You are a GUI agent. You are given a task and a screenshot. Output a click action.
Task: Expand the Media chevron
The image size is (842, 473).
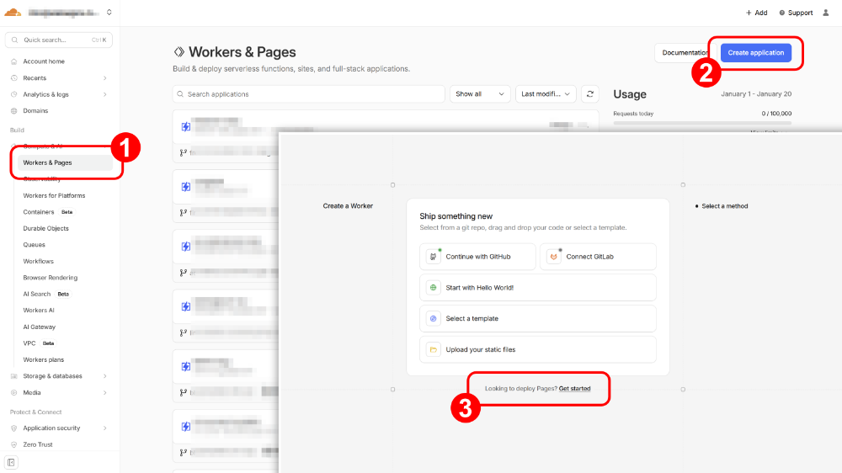[104, 393]
